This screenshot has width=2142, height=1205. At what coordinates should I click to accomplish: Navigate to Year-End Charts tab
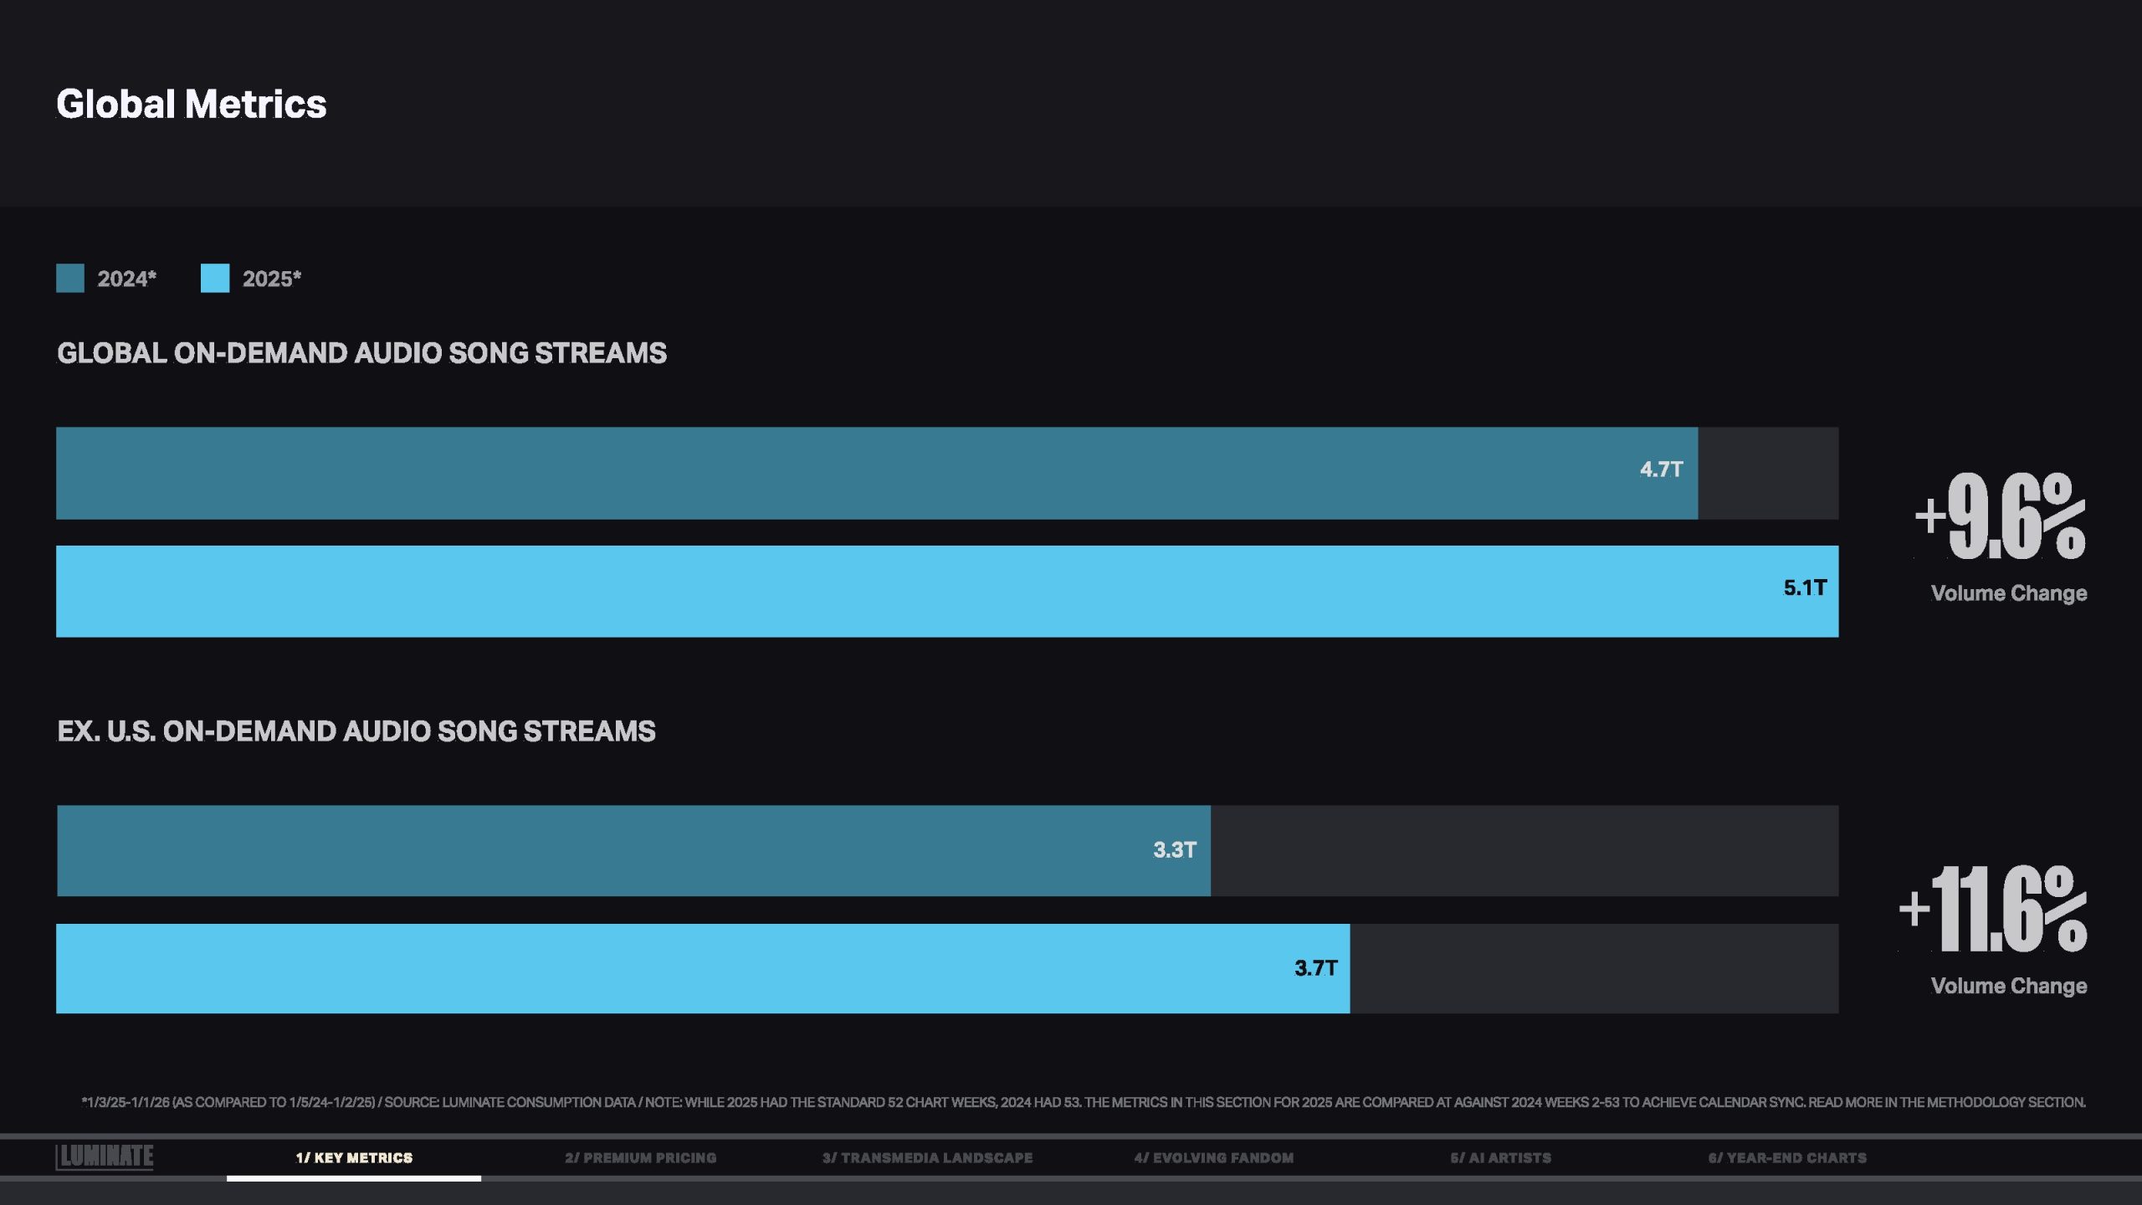click(x=1787, y=1158)
